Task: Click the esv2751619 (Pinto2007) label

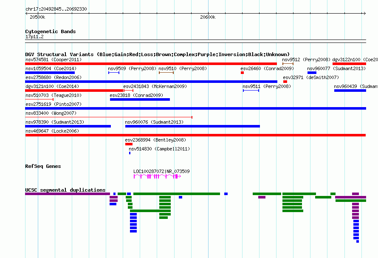Action: (x=54, y=104)
